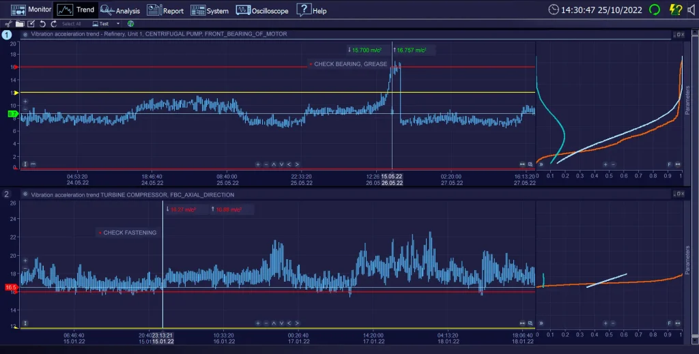Screen dimensions: 699x354
Task: Collapse the centrifugal pump trend panel header
Action: [25, 34]
